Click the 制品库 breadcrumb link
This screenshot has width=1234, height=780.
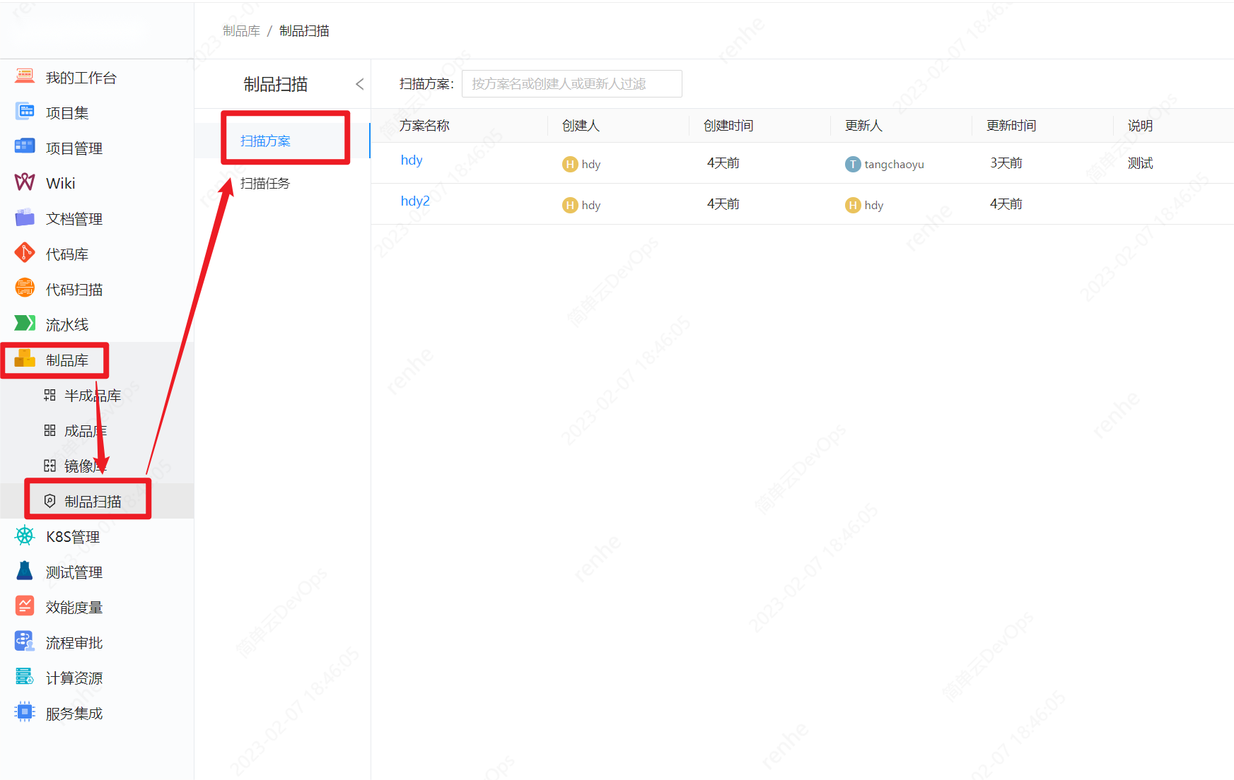[x=241, y=31]
